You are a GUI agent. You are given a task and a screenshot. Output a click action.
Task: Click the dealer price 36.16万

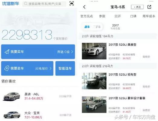[x=127, y=58]
